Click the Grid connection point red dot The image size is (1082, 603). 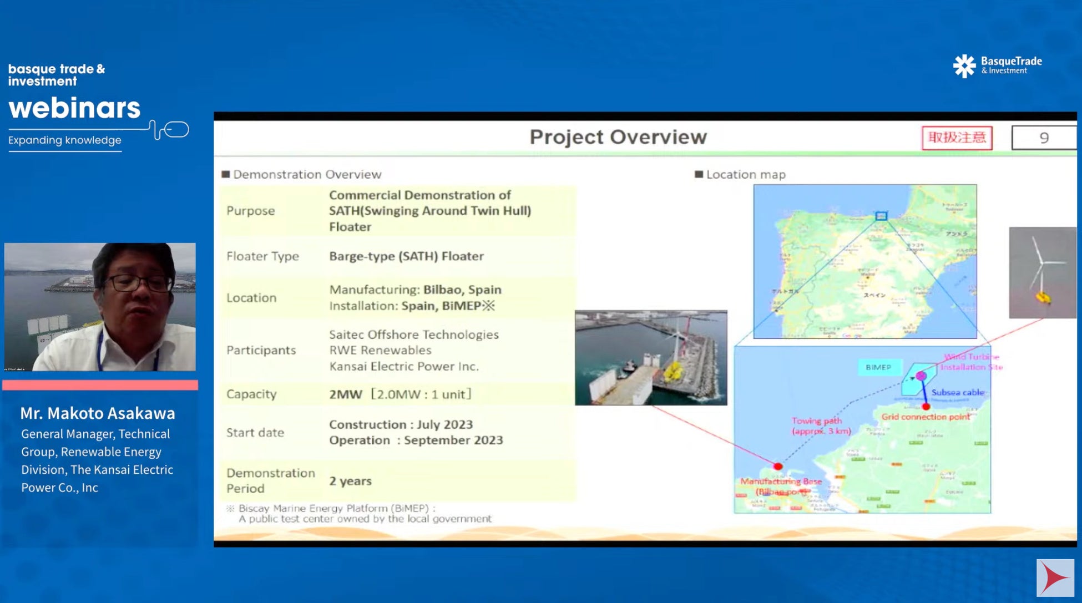tap(926, 407)
